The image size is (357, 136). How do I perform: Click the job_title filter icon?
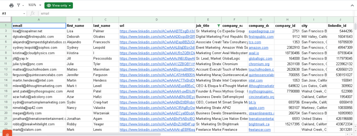click(219, 26)
